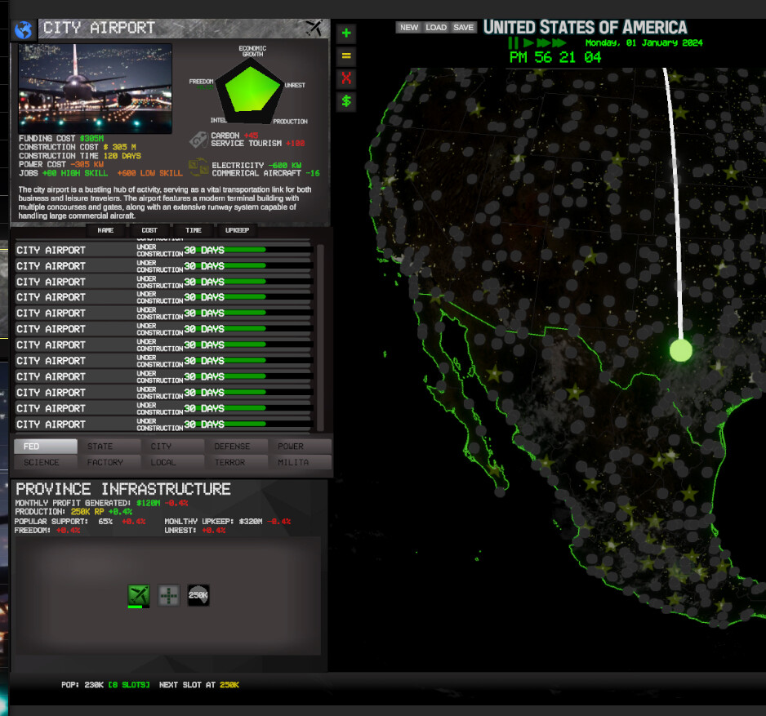Start a new game with the NEW button
766x716 pixels.
point(408,27)
